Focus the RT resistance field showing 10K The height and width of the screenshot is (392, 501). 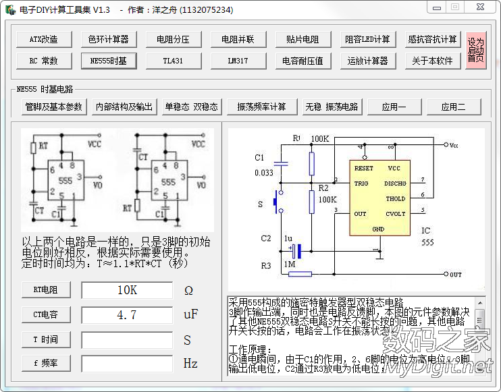pyautogui.click(x=127, y=290)
